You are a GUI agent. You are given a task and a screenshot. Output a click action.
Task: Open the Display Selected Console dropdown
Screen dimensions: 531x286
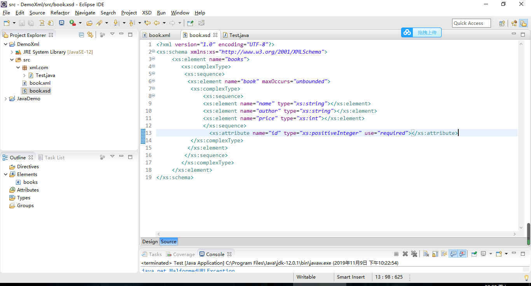click(x=491, y=254)
